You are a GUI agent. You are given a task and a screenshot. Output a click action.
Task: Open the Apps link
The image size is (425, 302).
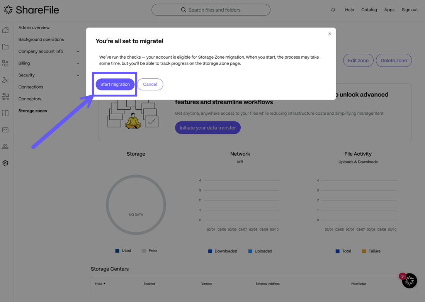[x=389, y=10]
